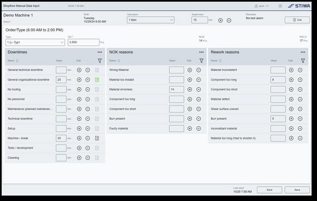Click the OK pieces input field
This screenshot has height=201, width=317.
click(x=83, y=42)
